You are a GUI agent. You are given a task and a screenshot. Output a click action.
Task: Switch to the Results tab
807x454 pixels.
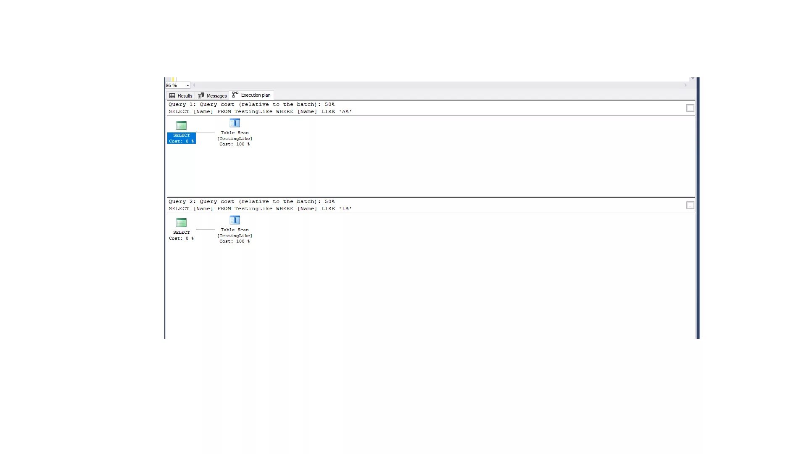[185, 96]
